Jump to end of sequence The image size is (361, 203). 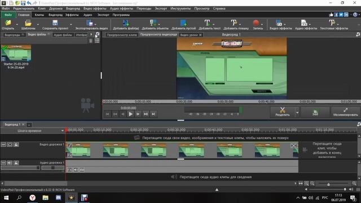153,114
